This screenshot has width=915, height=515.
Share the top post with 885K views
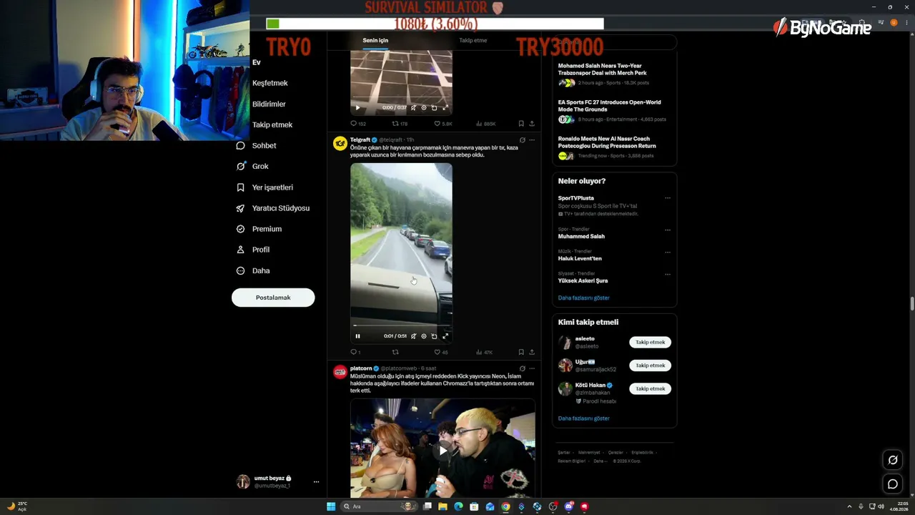coord(532,124)
